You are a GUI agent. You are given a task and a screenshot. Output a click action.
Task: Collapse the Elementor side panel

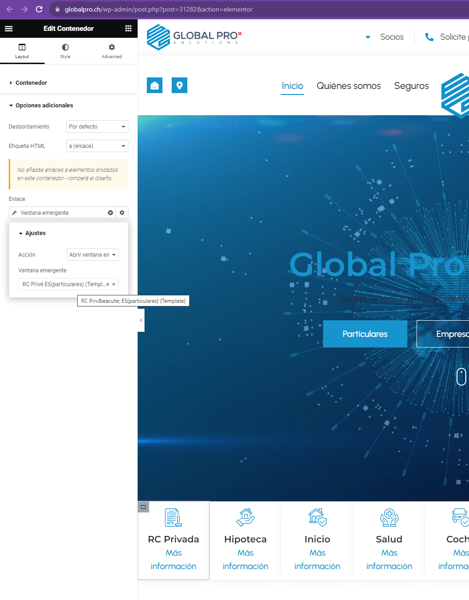click(141, 320)
